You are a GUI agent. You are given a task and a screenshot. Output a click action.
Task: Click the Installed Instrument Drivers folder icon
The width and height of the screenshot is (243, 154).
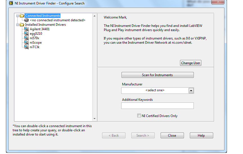pos(22,25)
